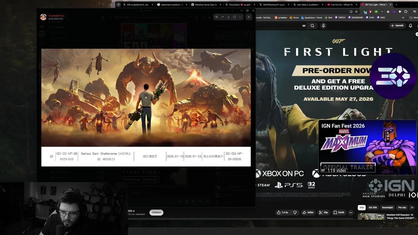Click the Odebírat subscribe button
The image size is (418, 235).
(156, 212)
